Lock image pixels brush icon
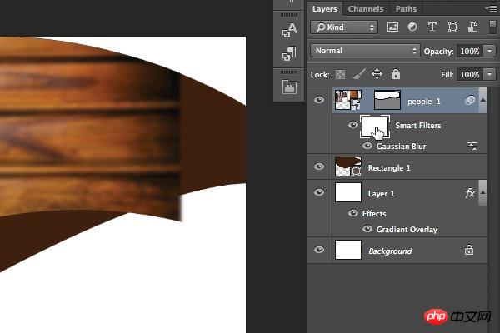This screenshot has width=500, height=333. (x=358, y=74)
